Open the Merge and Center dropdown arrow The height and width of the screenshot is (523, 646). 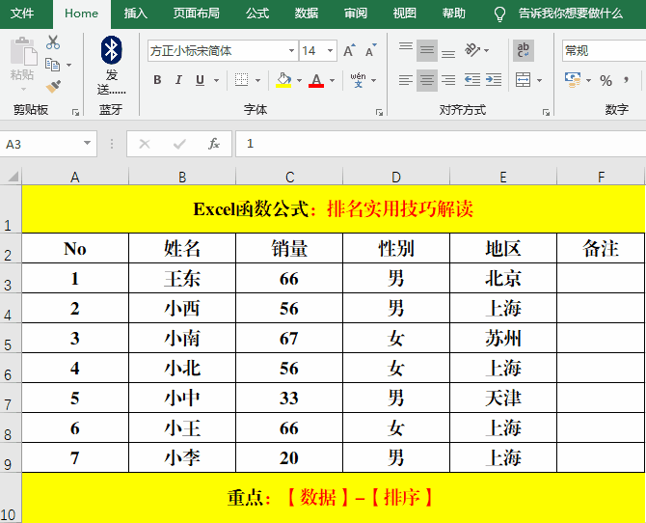(539, 80)
